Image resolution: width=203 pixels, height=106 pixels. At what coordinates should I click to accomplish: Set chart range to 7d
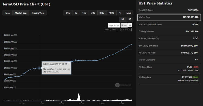(x=76, y=13)
